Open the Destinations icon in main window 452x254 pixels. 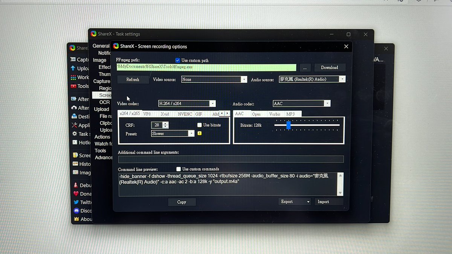(74, 116)
